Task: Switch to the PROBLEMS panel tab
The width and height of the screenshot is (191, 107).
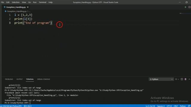Action: (9, 79)
